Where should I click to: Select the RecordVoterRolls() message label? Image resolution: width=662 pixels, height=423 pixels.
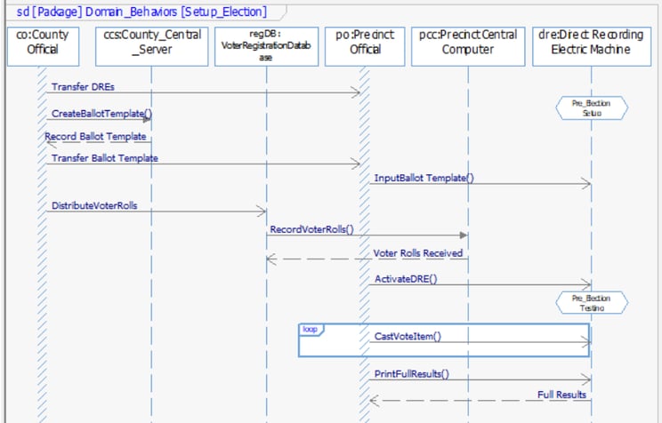pos(312,229)
